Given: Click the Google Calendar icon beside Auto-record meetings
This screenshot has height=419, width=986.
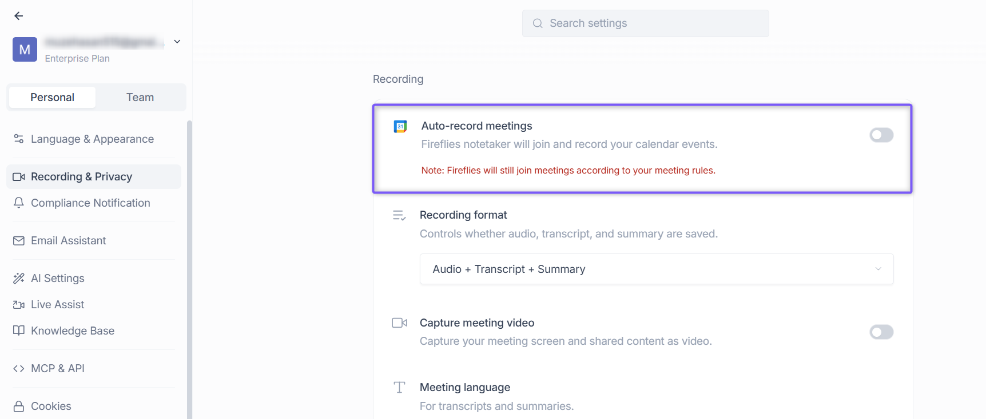Looking at the screenshot, I should [x=400, y=126].
